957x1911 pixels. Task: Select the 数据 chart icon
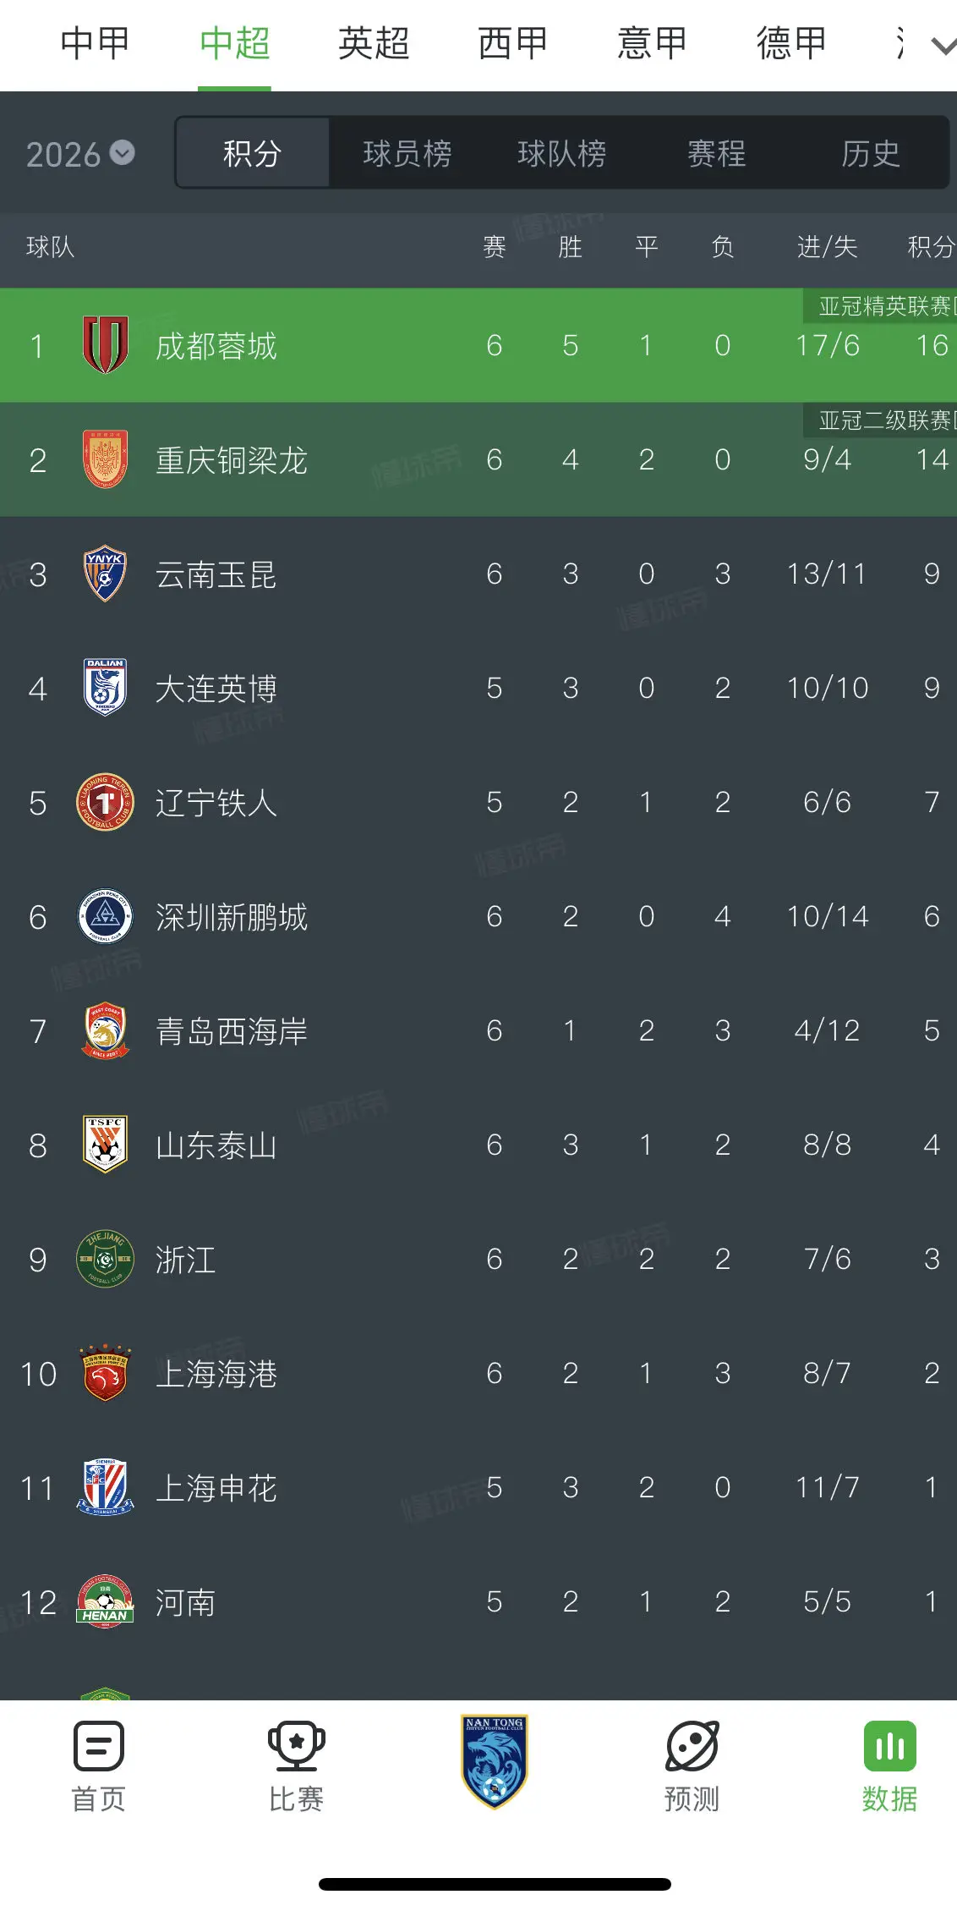point(889,1745)
